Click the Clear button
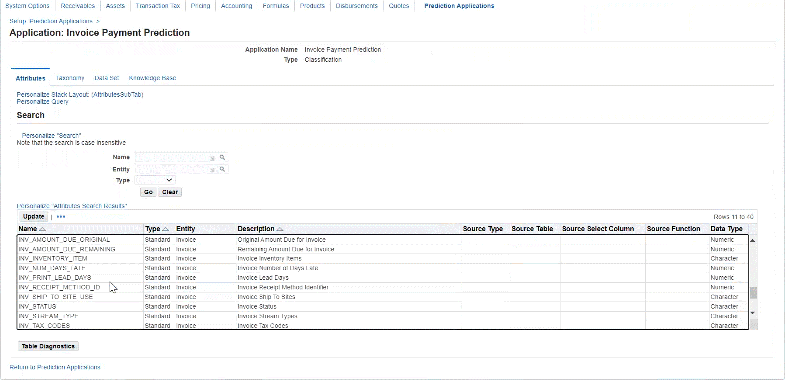Image resolution: width=785 pixels, height=380 pixels. point(170,192)
